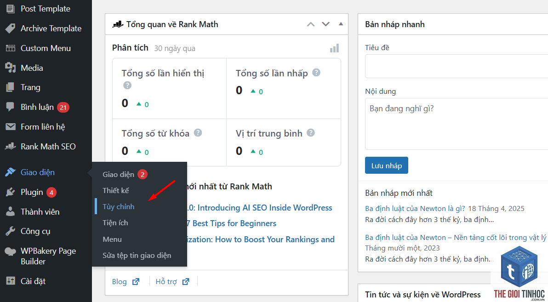Open draft 'Ba định luật của Newton là gì?'

415,209
